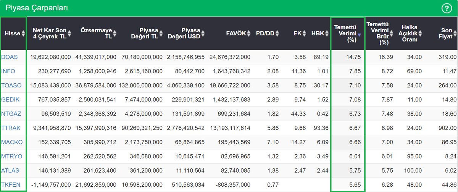Select TTRAK last price 902.00
458x192 pixels.
point(448,128)
